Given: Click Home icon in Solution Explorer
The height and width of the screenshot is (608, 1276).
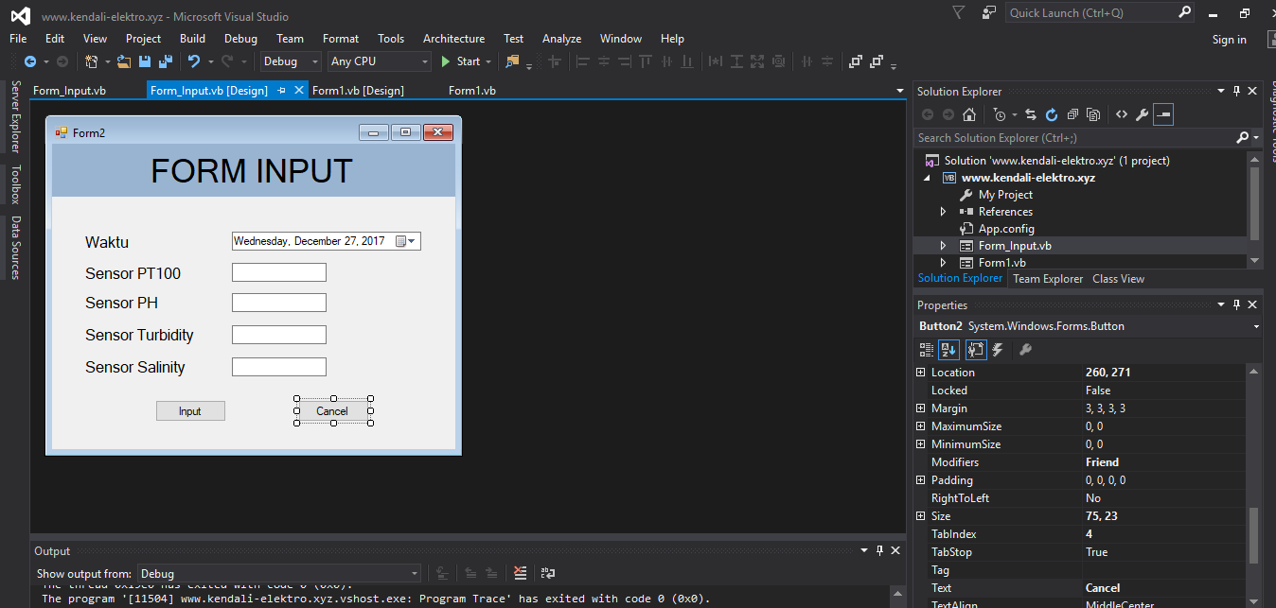Looking at the screenshot, I should tap(968, 114).
